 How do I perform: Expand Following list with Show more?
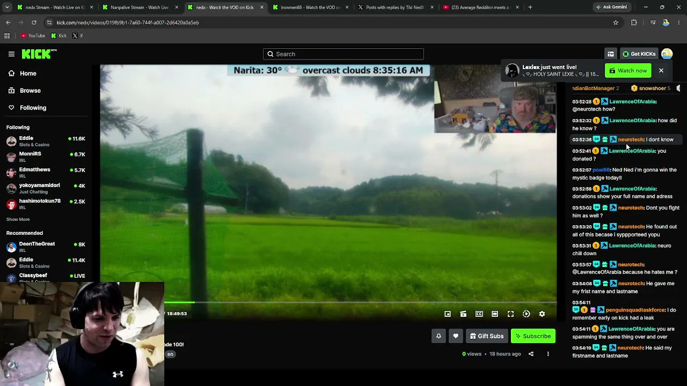[x=18, y=219]
